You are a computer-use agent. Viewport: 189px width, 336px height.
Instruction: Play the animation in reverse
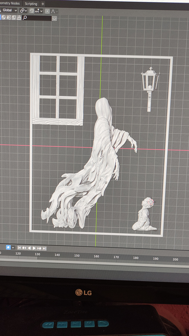pyautogui.click(x=29, y=248)
